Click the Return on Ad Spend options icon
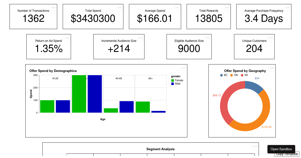 pyautogui.click(x=67, y=38)
